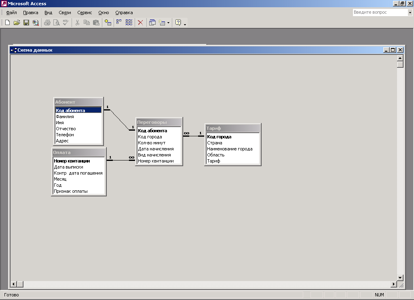Click the Show Table icon
This screenshot has width=414, height=300.
pyautogui.click(x=108, y=23)
